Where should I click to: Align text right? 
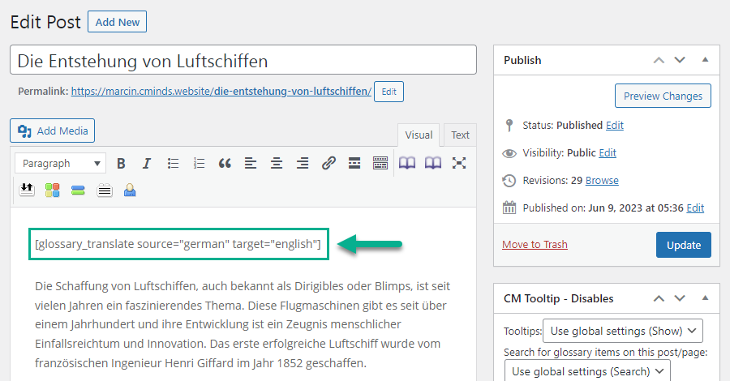[x=303, y=163]
